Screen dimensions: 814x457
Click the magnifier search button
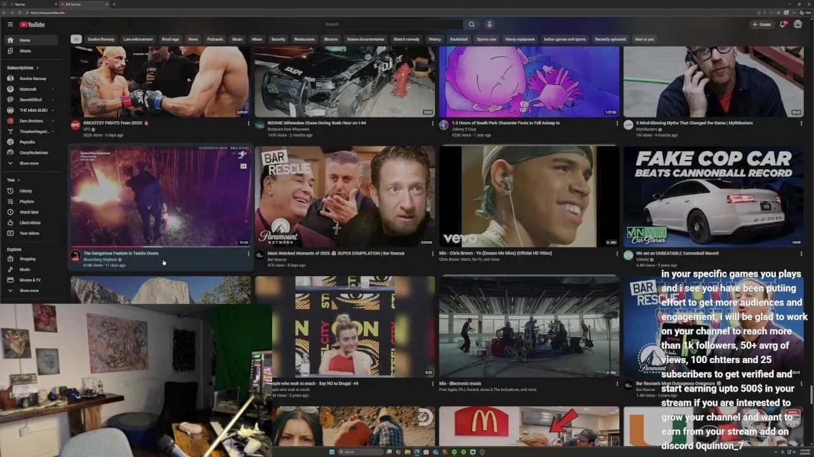point(471,24)
